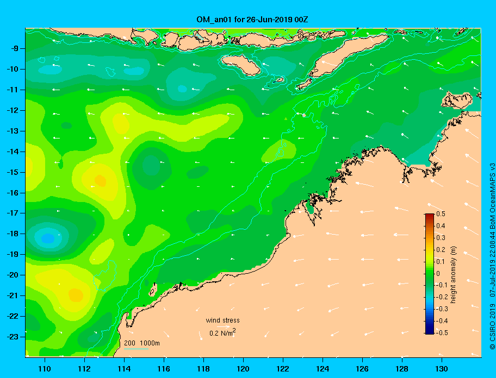Click the longitude label '110' on the x-axis

point(45,369)
